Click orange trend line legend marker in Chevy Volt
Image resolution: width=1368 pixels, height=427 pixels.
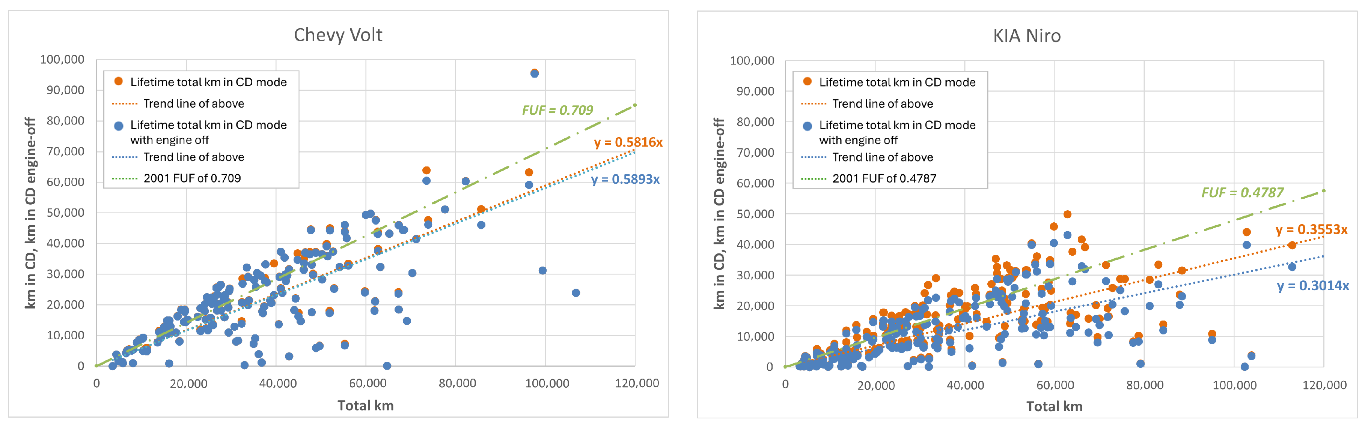125,103
